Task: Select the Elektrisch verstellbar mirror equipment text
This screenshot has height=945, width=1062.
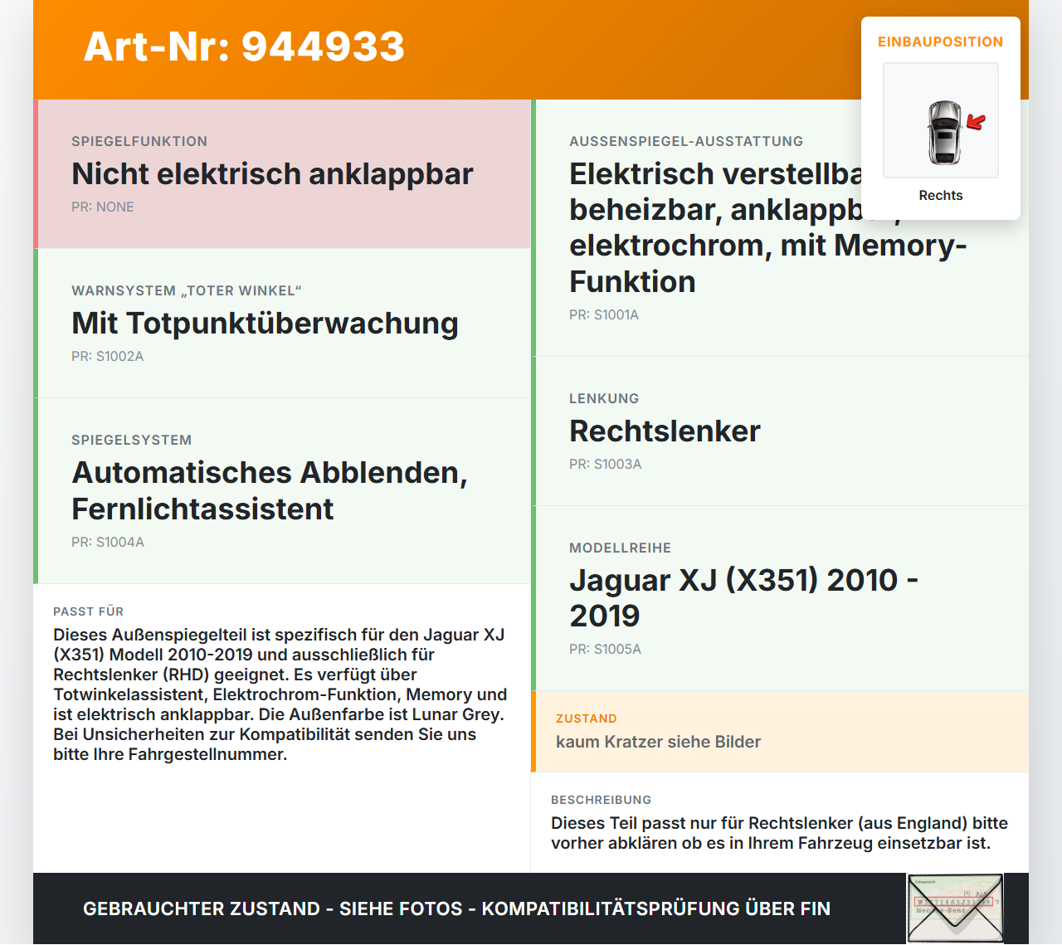Action: tap(768, 227)
